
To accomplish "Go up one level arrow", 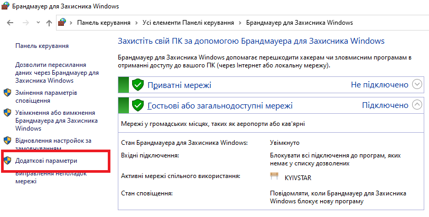I will pos(49,23).
